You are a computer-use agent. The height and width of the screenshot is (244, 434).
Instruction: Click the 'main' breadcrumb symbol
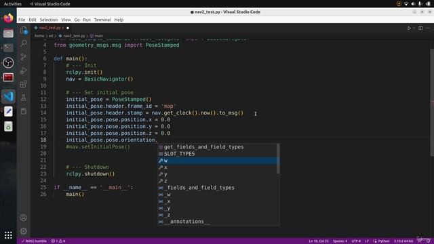pos(98,36)
